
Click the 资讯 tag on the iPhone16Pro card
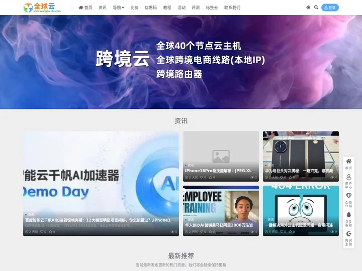[190, 165]
